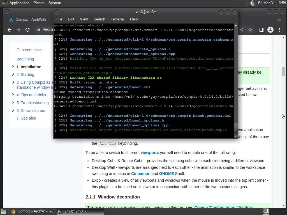Open the tab search chevron in browser

tap(279, 20)
